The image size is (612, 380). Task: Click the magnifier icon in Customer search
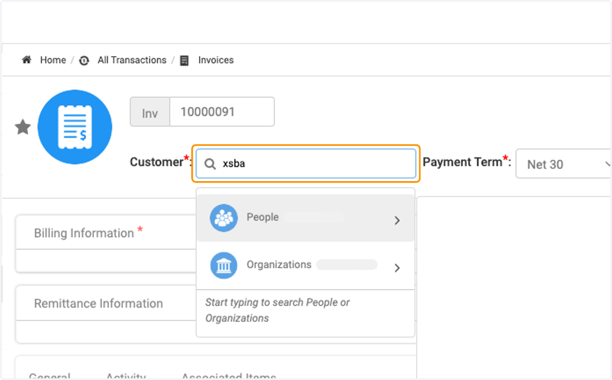210,164
